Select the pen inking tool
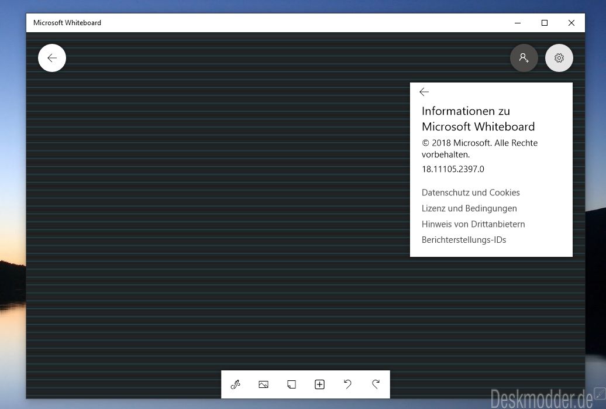 point(235,384)
